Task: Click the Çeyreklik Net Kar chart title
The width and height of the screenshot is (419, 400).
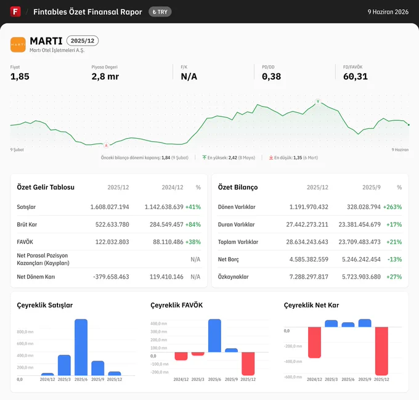Action: point(311,305)
